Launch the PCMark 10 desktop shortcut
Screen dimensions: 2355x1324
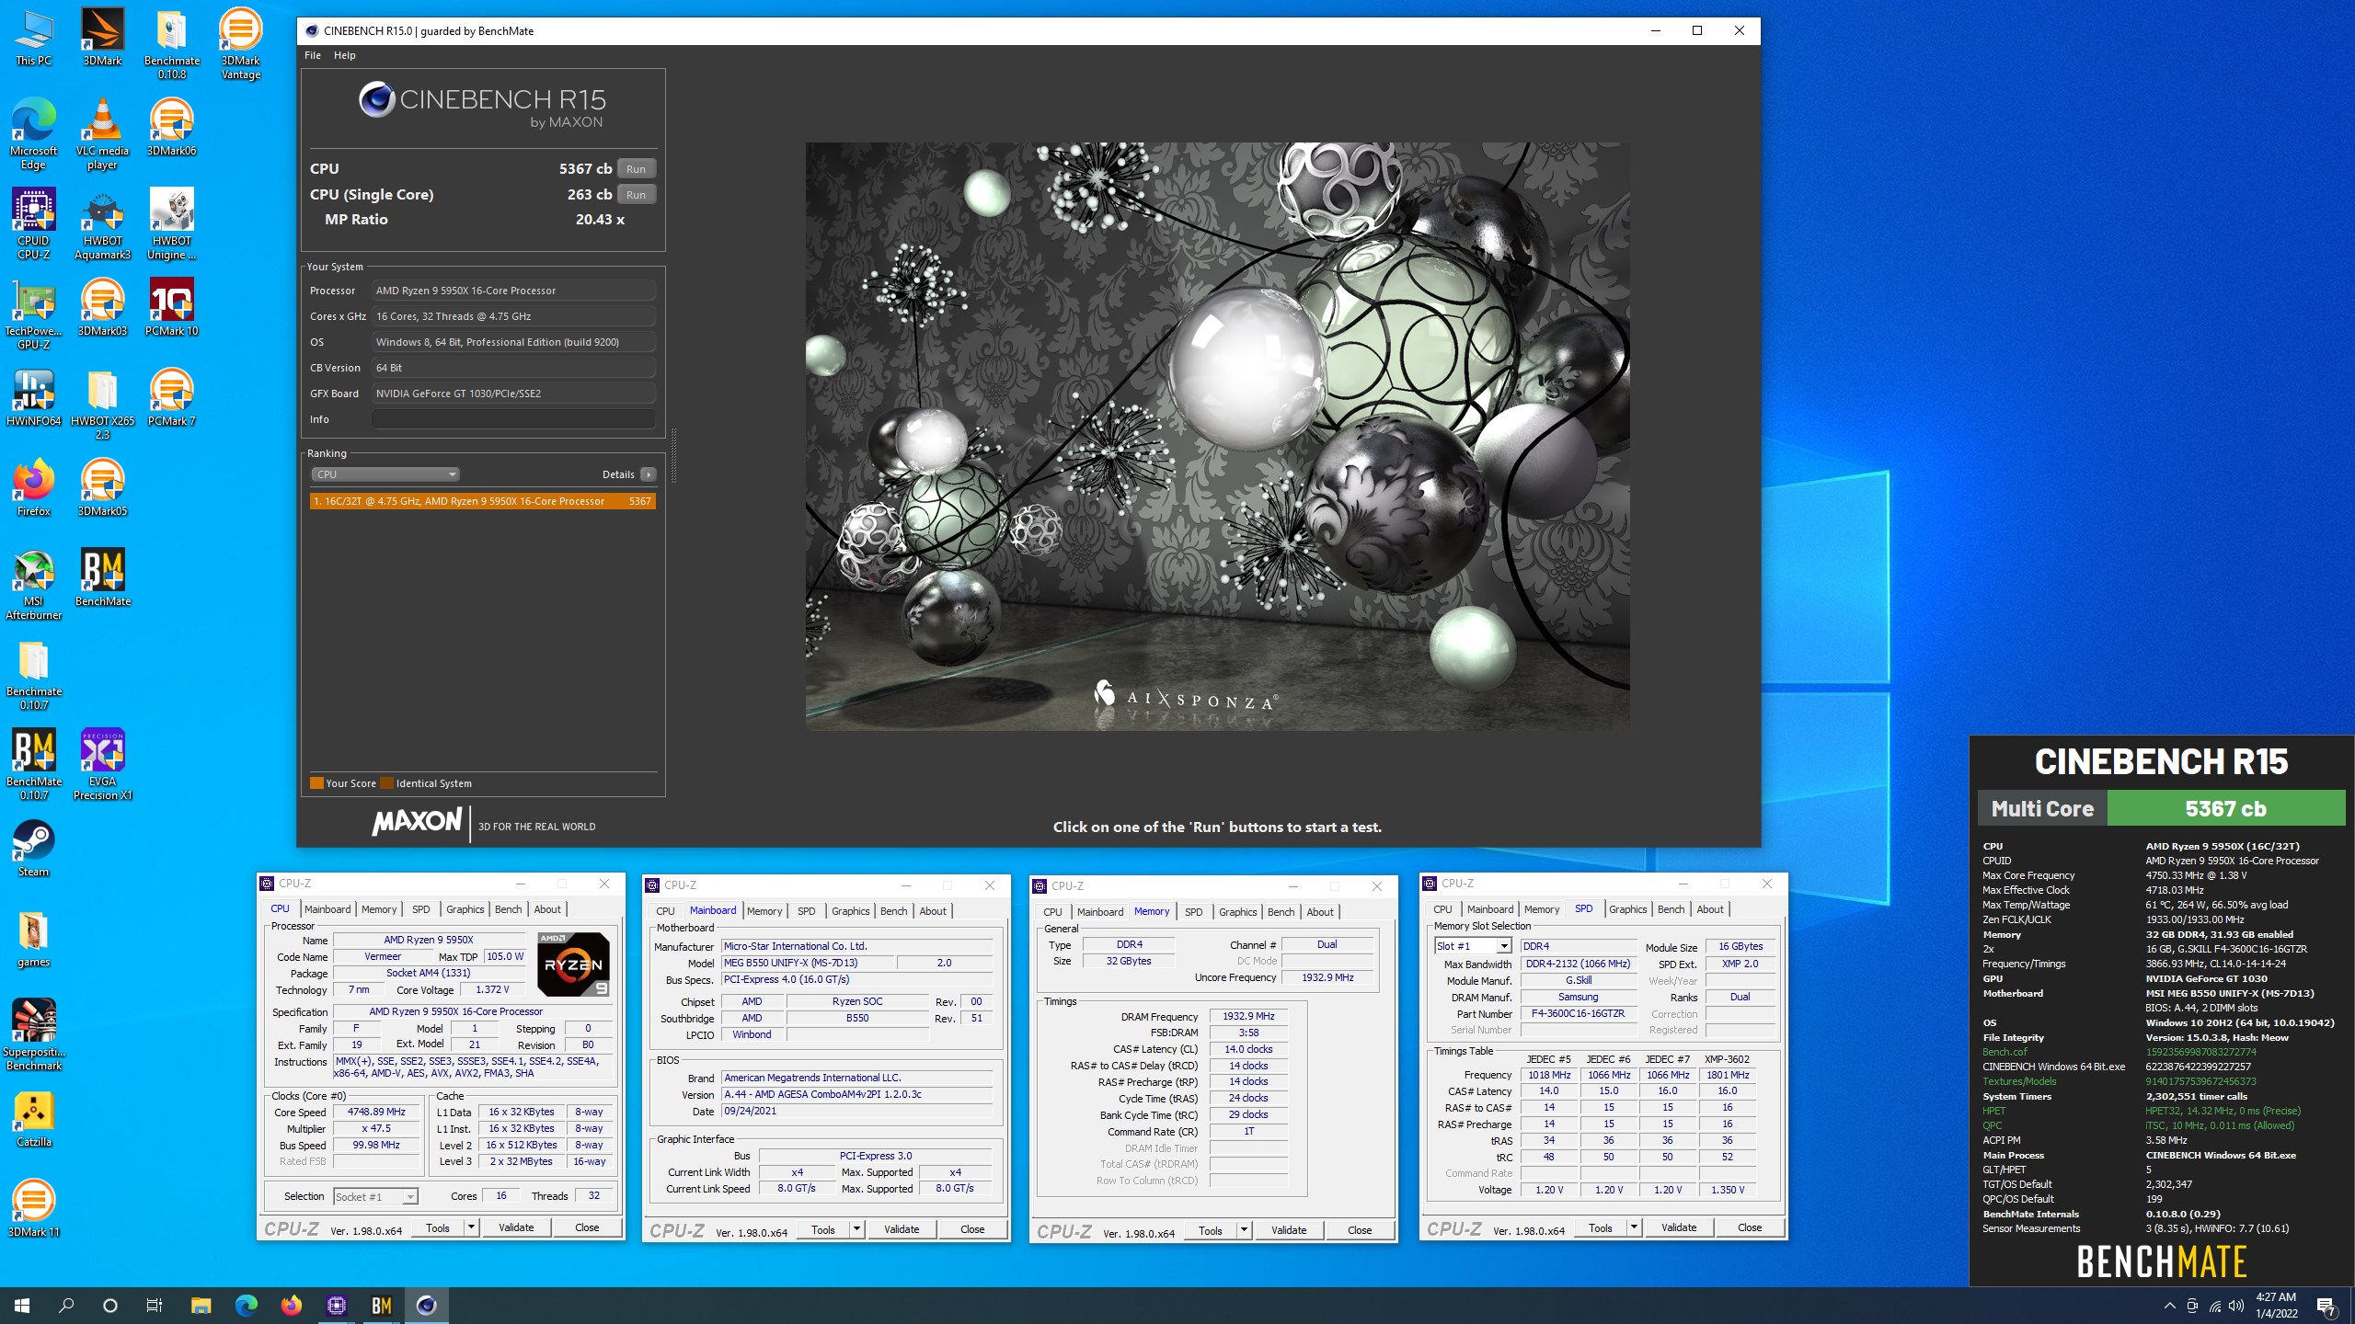171,307
